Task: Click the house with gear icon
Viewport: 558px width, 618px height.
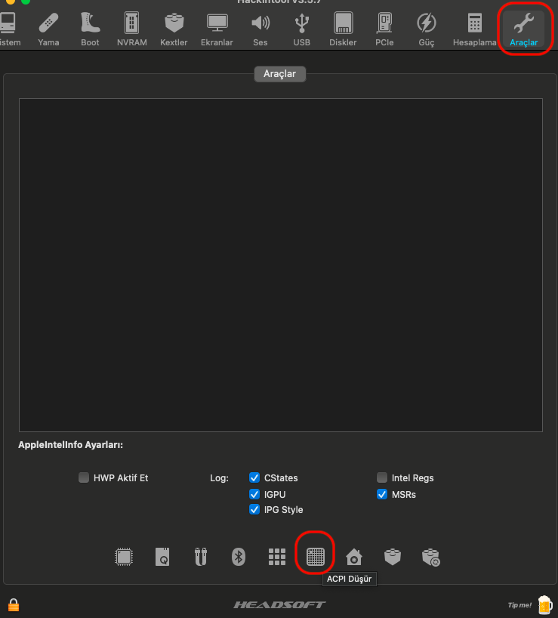Action: tap(353, 557)
